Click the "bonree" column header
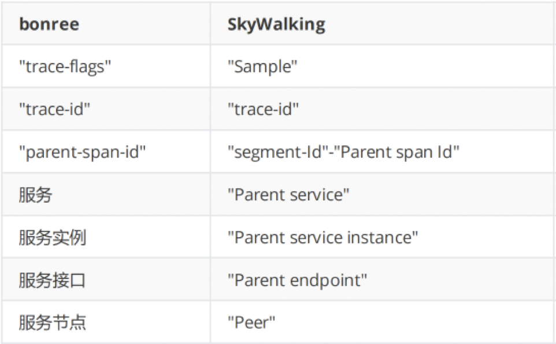The height and width of the screenshot is (344, 556). pyautogui.click(x=49, y=25)
